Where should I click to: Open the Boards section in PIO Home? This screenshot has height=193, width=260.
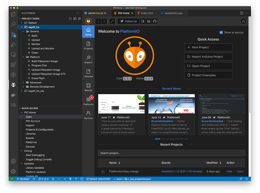88,87
